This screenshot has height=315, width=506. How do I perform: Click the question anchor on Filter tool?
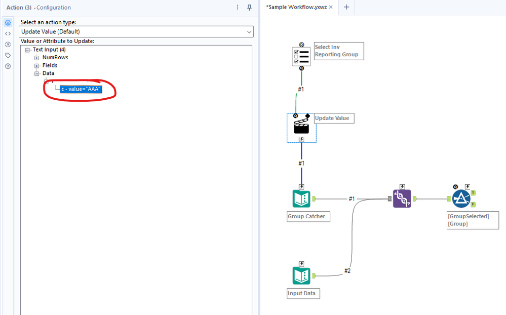click(455, 187)
